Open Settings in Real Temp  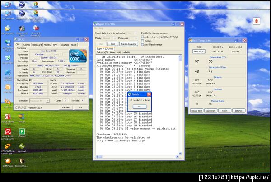238,111
